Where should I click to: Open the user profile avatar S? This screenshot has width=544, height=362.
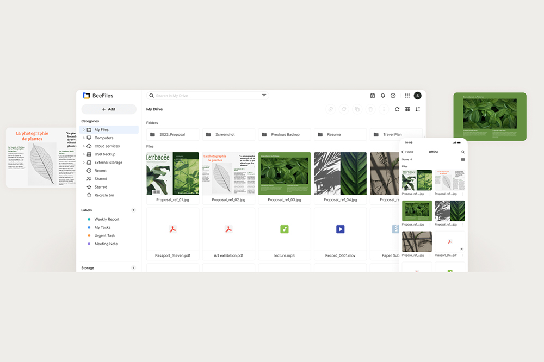click(418, 96)
